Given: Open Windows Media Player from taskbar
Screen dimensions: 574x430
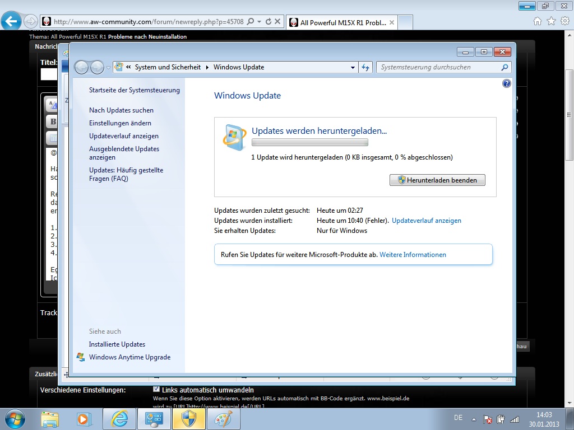Looking at the screenshot, I should pyautogui.click(x=84, y=419).
